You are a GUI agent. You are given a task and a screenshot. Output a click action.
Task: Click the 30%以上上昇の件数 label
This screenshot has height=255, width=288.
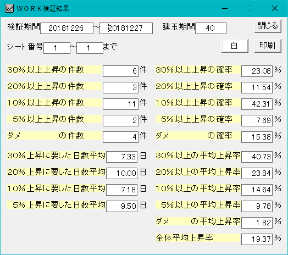[x=54, y=70]
